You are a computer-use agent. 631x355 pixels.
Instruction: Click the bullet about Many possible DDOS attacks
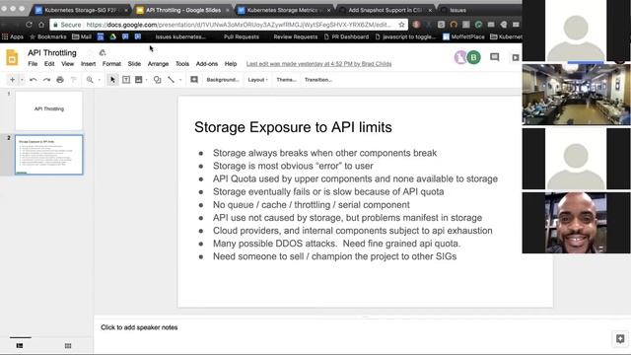tap(336, 244)
